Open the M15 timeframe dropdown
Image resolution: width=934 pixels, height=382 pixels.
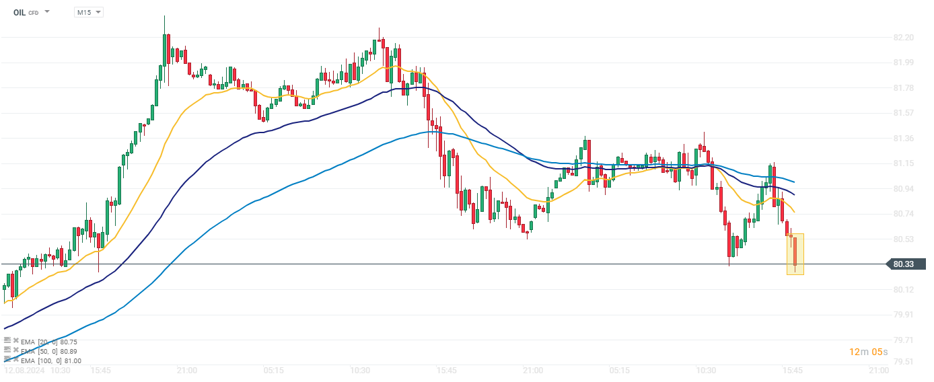(88, 12)
